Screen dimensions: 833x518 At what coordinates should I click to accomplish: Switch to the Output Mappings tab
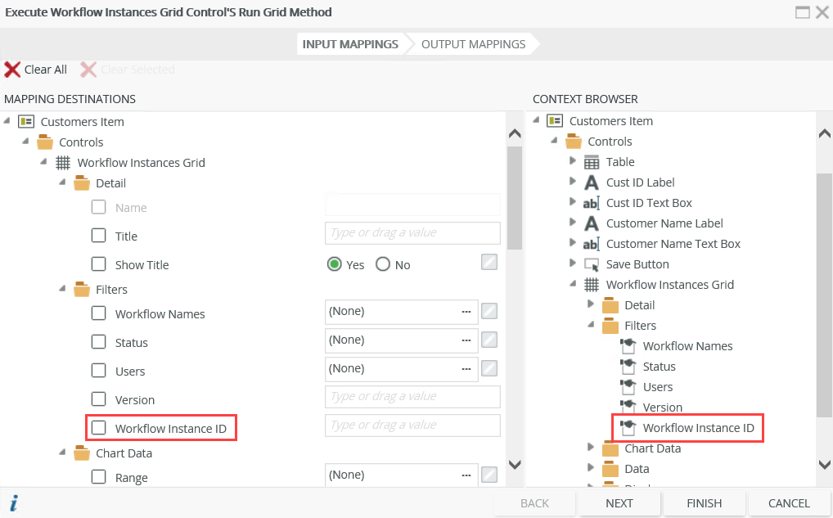tap(473, 44)
